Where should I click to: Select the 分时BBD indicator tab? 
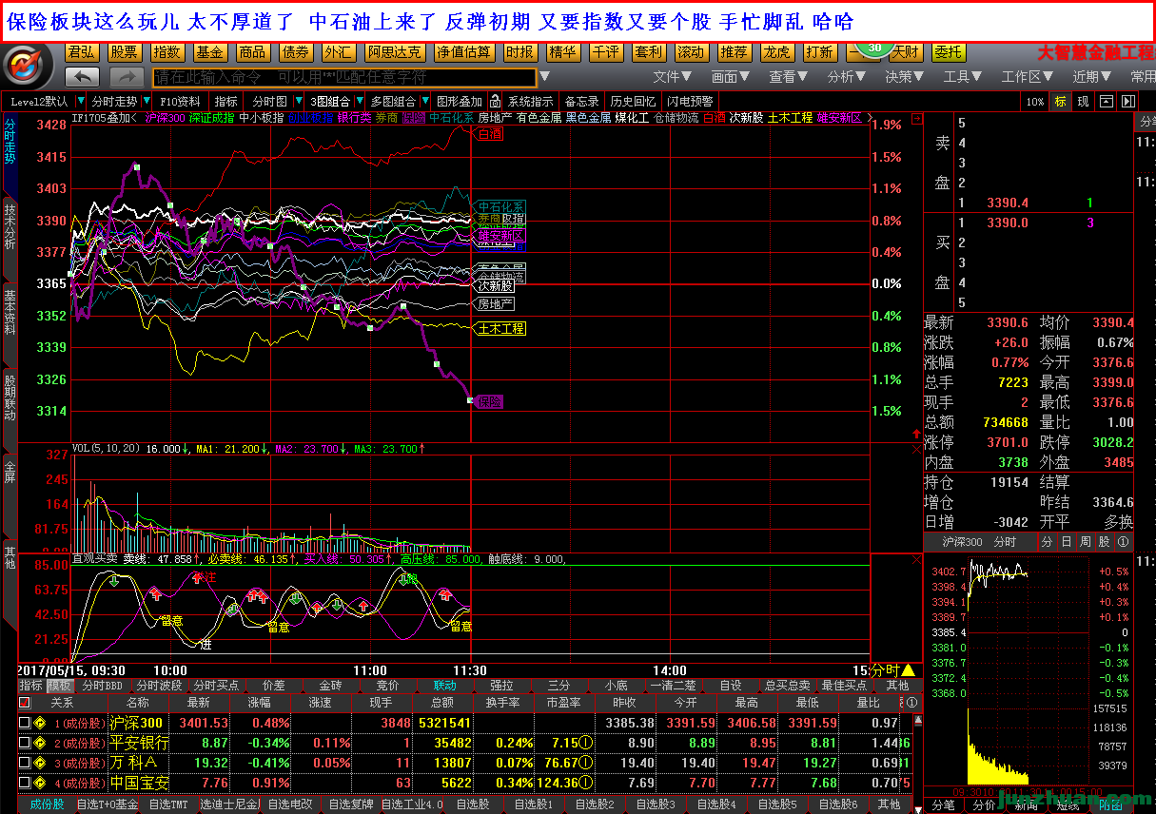[x=102, y=685]
